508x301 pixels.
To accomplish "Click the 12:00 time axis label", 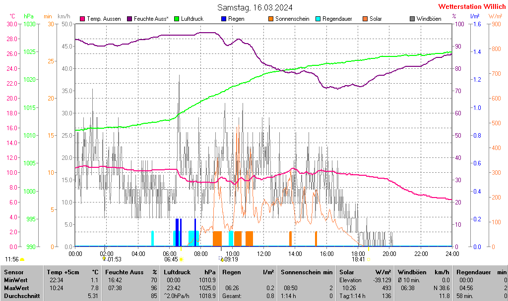I will [264, 254].
